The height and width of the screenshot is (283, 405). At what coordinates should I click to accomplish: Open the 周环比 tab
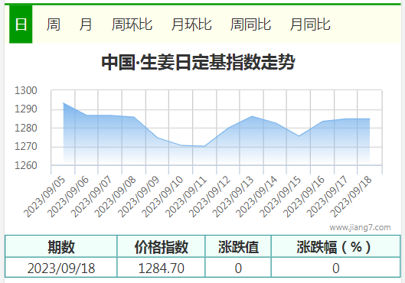(132, 24)
